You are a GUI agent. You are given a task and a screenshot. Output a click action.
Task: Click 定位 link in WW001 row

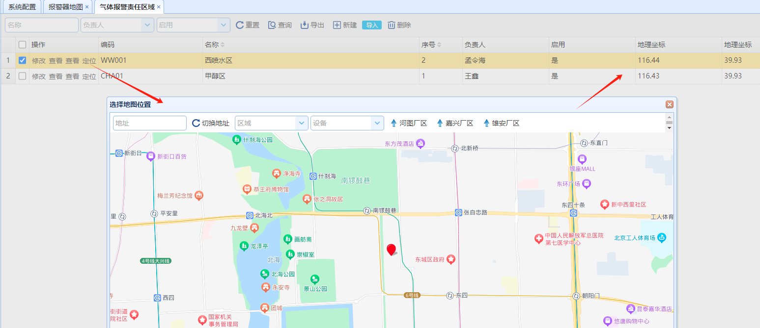89,61
